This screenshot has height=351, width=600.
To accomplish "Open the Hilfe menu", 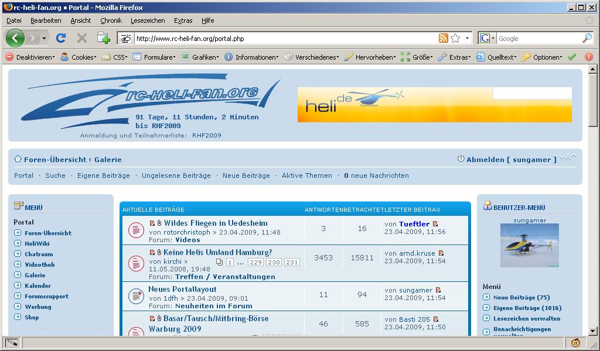I will [208, 20].
